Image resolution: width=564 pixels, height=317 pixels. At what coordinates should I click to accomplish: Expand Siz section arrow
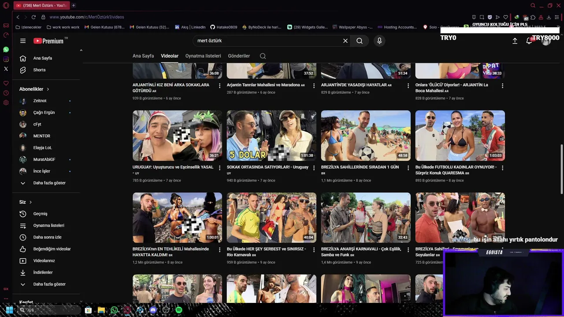(x=30, y=202)
